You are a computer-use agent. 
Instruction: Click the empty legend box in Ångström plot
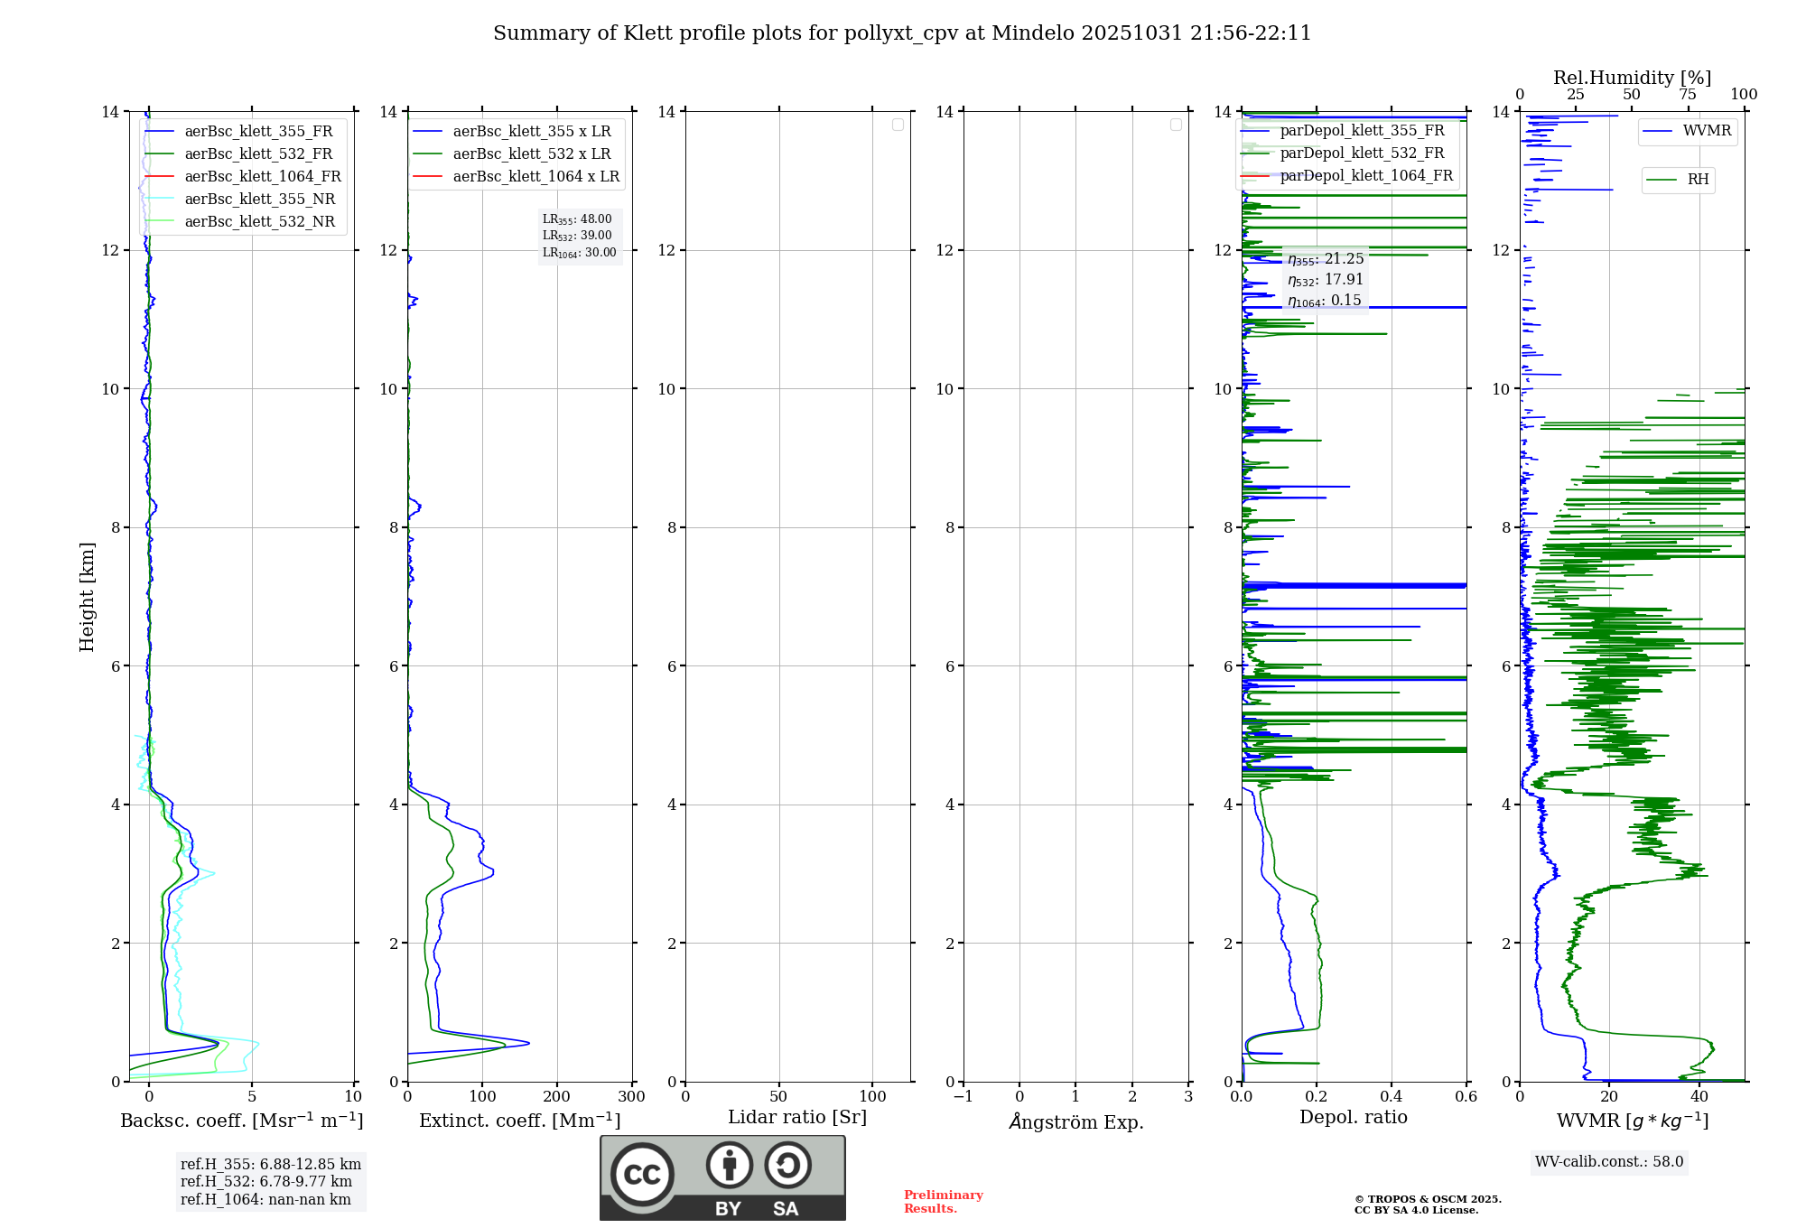(1176, 125)
